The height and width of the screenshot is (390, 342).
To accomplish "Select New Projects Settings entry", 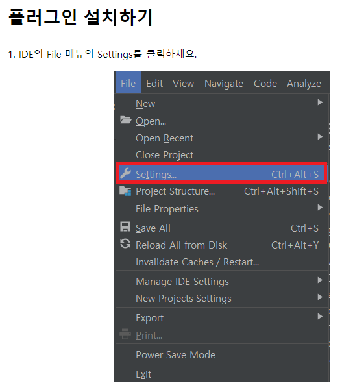I will pyautogui.click(x=221, y=298).
